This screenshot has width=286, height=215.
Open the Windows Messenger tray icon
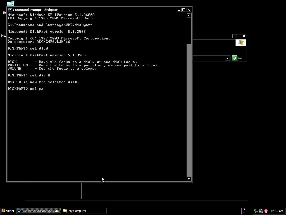261,211
